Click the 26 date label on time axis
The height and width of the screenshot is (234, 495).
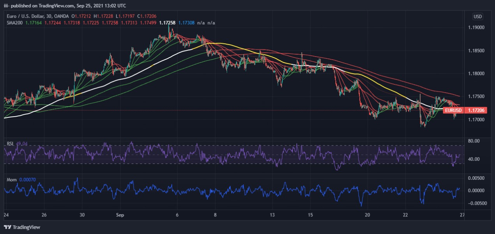pos(44,215)
